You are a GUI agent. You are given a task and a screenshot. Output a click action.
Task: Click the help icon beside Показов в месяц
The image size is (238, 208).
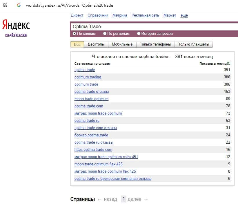[x=229, y=64]
